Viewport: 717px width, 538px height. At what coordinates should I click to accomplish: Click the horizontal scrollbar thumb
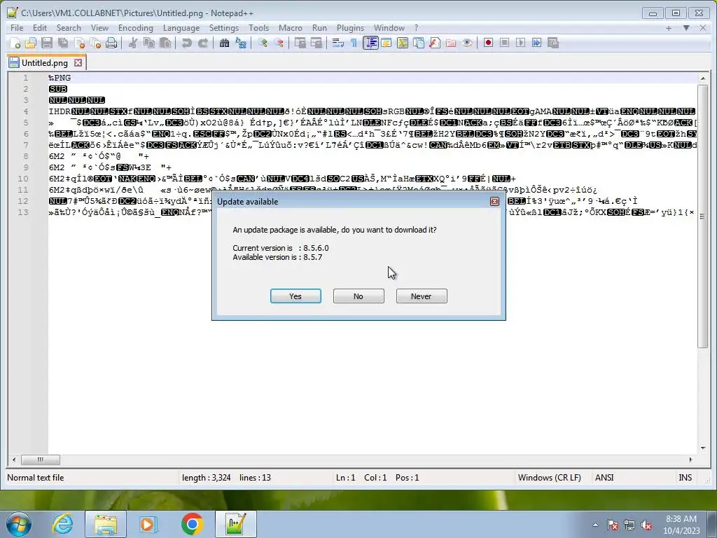[x=40, y=460]
